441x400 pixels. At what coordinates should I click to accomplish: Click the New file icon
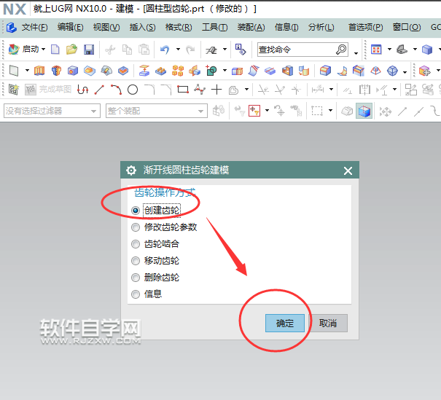[55, 50]
